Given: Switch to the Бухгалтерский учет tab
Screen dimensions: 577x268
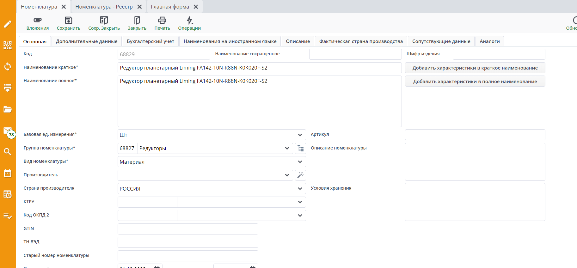Looking at the screenshot, I should [150, 41].
